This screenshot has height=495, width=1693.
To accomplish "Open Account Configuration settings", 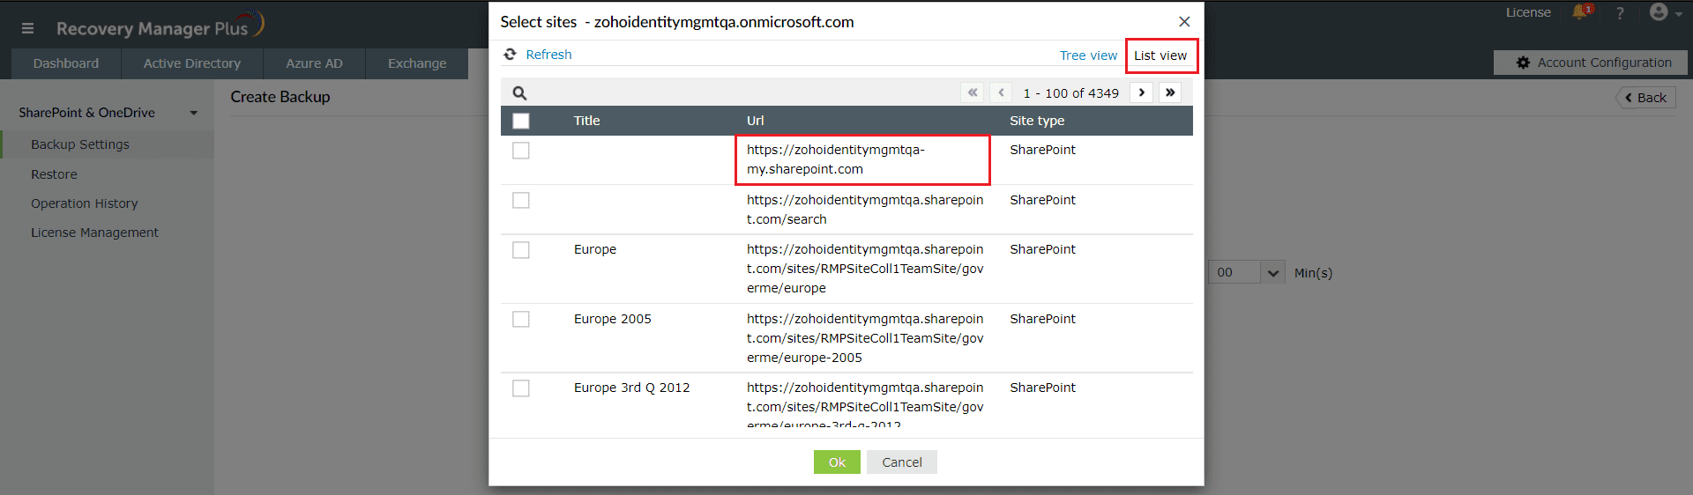I will click(1593, 63).
